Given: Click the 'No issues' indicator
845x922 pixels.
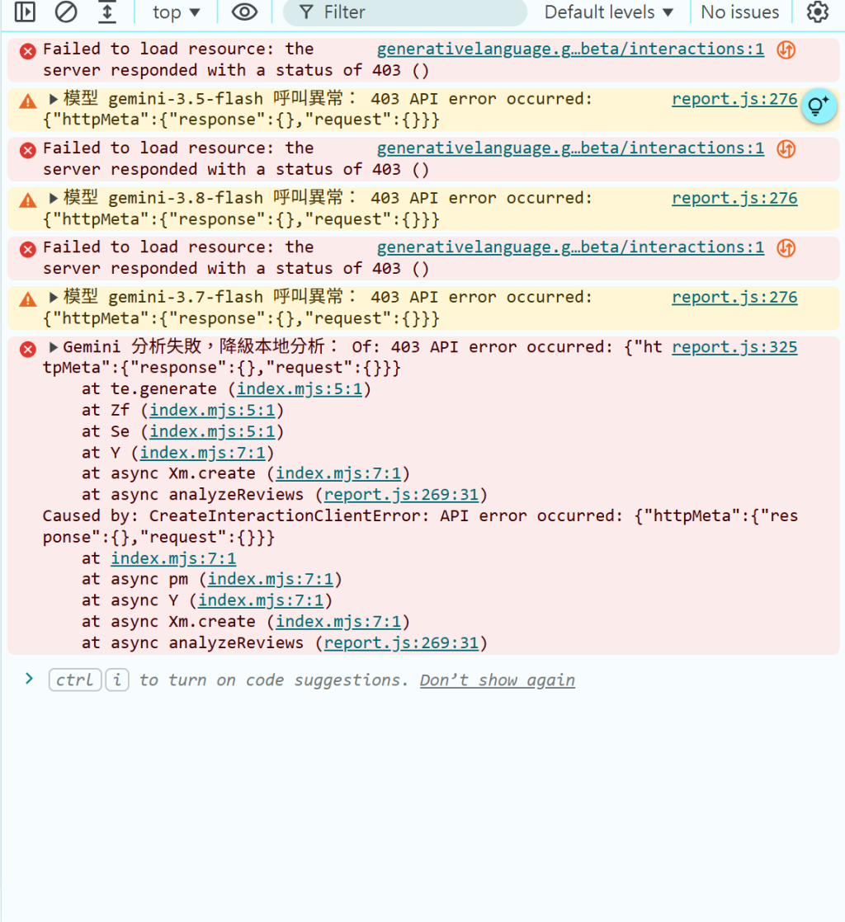Looking at the screenshot, I should click(x=739, y=12).
